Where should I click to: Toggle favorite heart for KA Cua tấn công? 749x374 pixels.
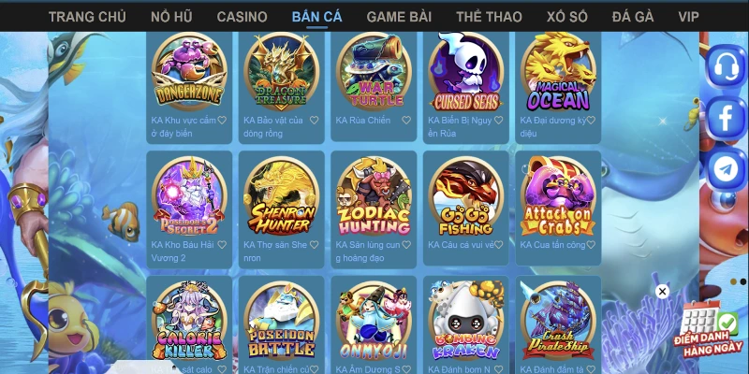click(x=591, y=245)
